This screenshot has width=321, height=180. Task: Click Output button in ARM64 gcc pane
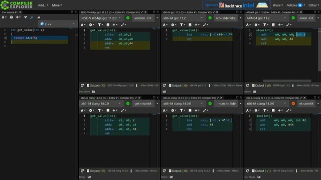click(x=261, y=85)
